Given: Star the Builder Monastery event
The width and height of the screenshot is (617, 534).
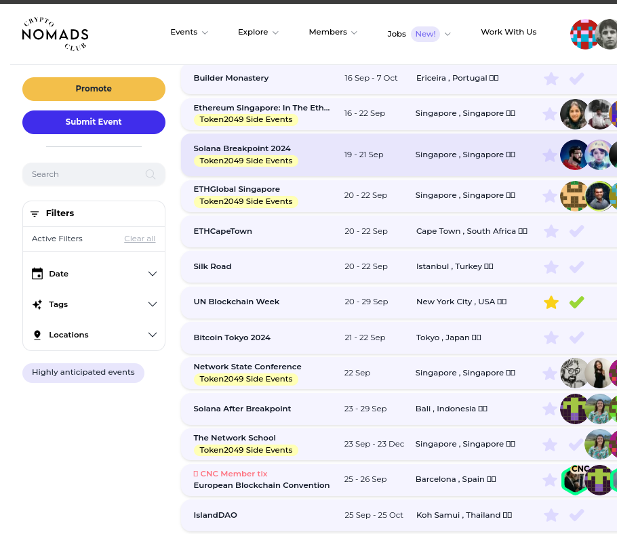Looking at the screenshot, I should [551, 79].
